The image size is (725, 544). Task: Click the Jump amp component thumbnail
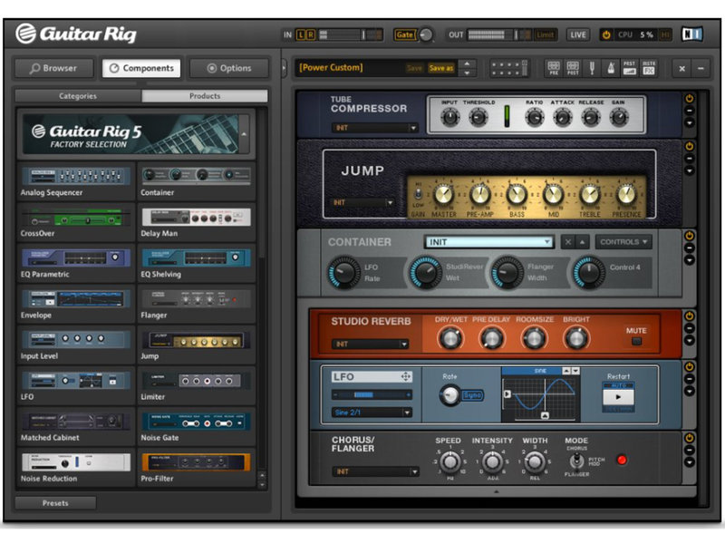coord(197,340)
